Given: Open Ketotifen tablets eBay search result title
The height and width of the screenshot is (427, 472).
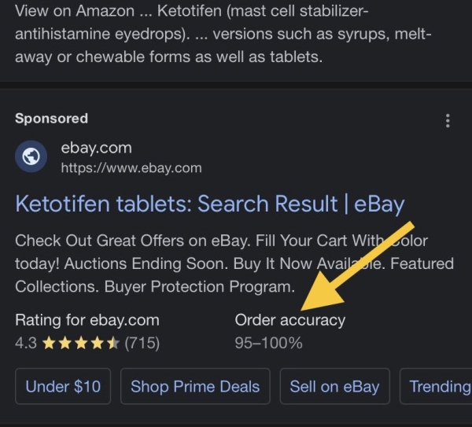Looking at the screenshot, I should coord(209,204).
